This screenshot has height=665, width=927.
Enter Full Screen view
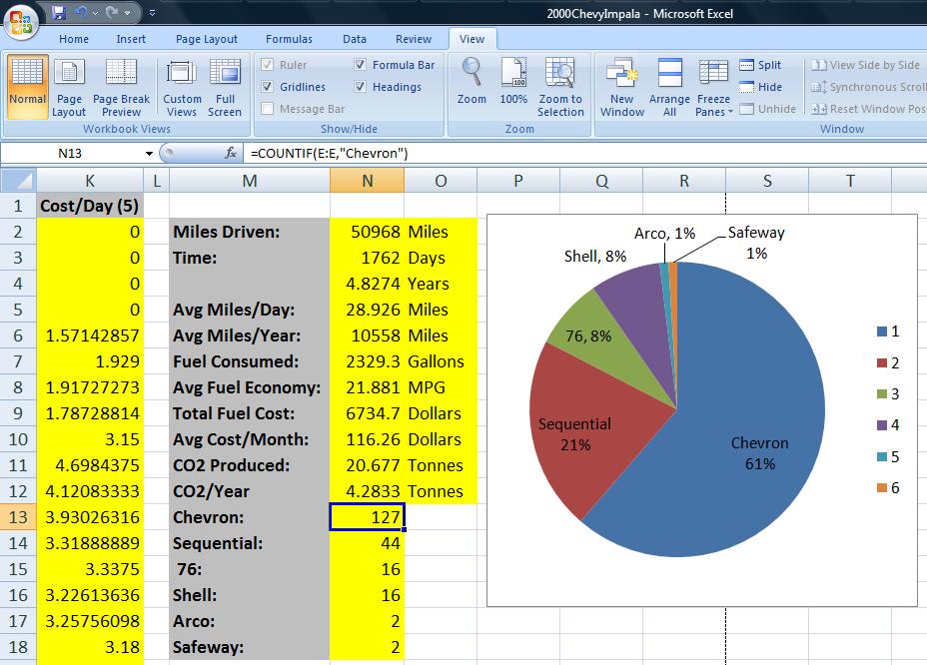tap(225, 87)
